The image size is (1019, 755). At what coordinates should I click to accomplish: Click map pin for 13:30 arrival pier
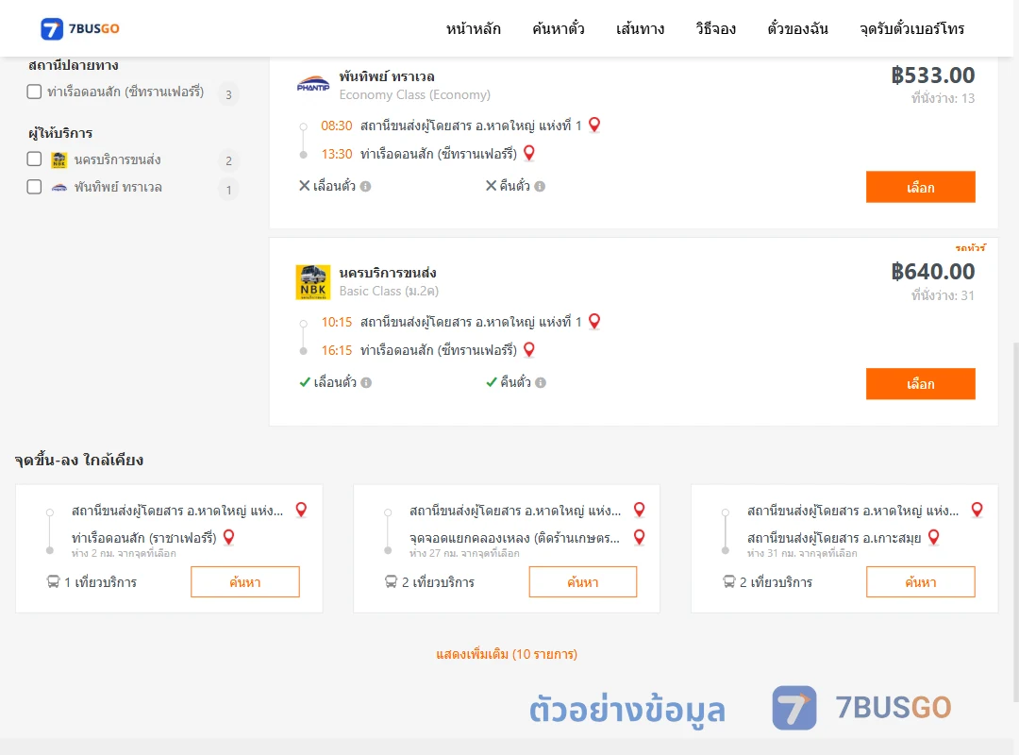[x=529, y=153]
